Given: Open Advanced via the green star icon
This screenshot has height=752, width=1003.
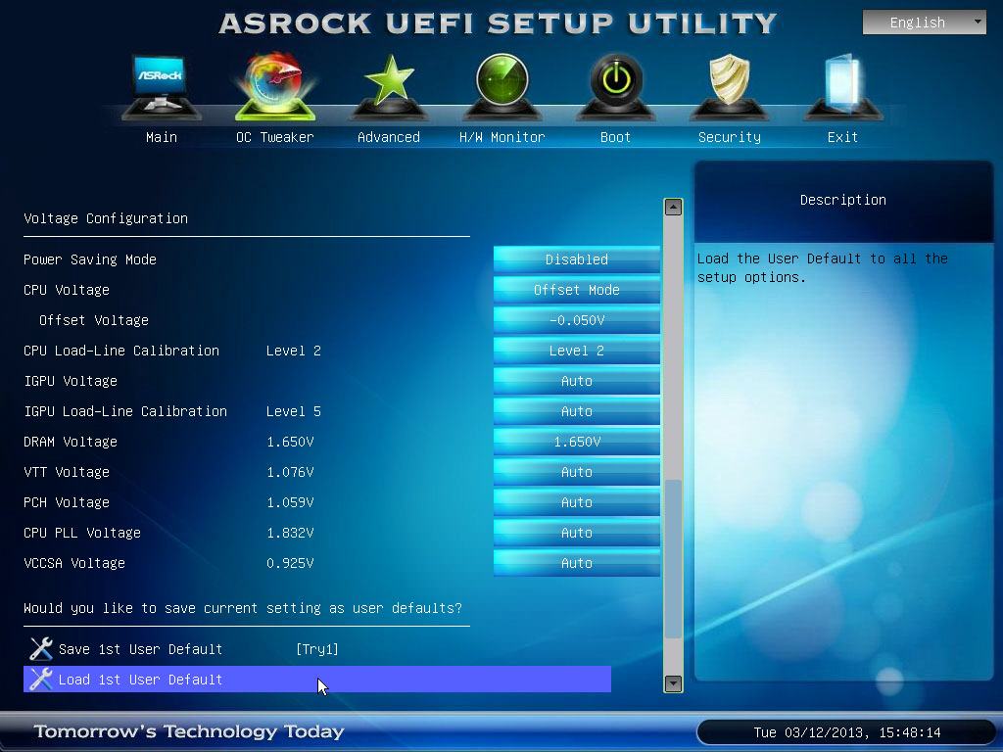Looking at the screenshot, I should 389,87.
